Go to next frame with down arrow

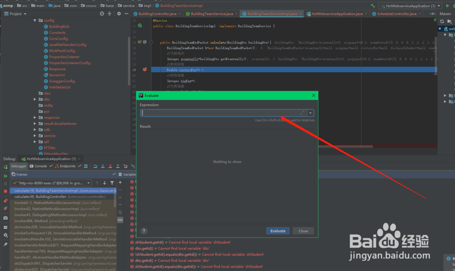(105, 183)
